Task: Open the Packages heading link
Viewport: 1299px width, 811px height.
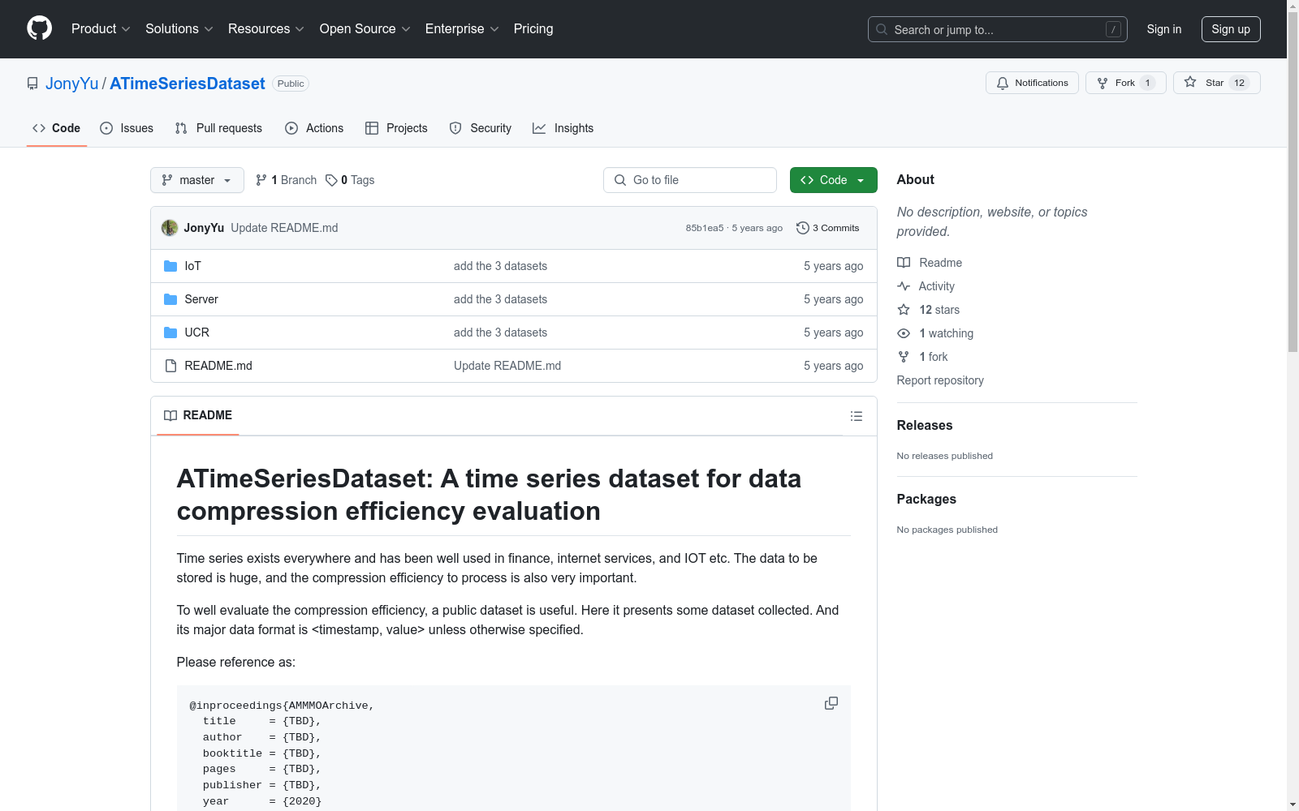Action: [926, 499]
